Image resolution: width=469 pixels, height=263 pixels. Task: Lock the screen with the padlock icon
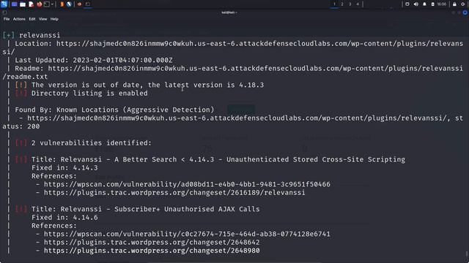coord(454,4)
